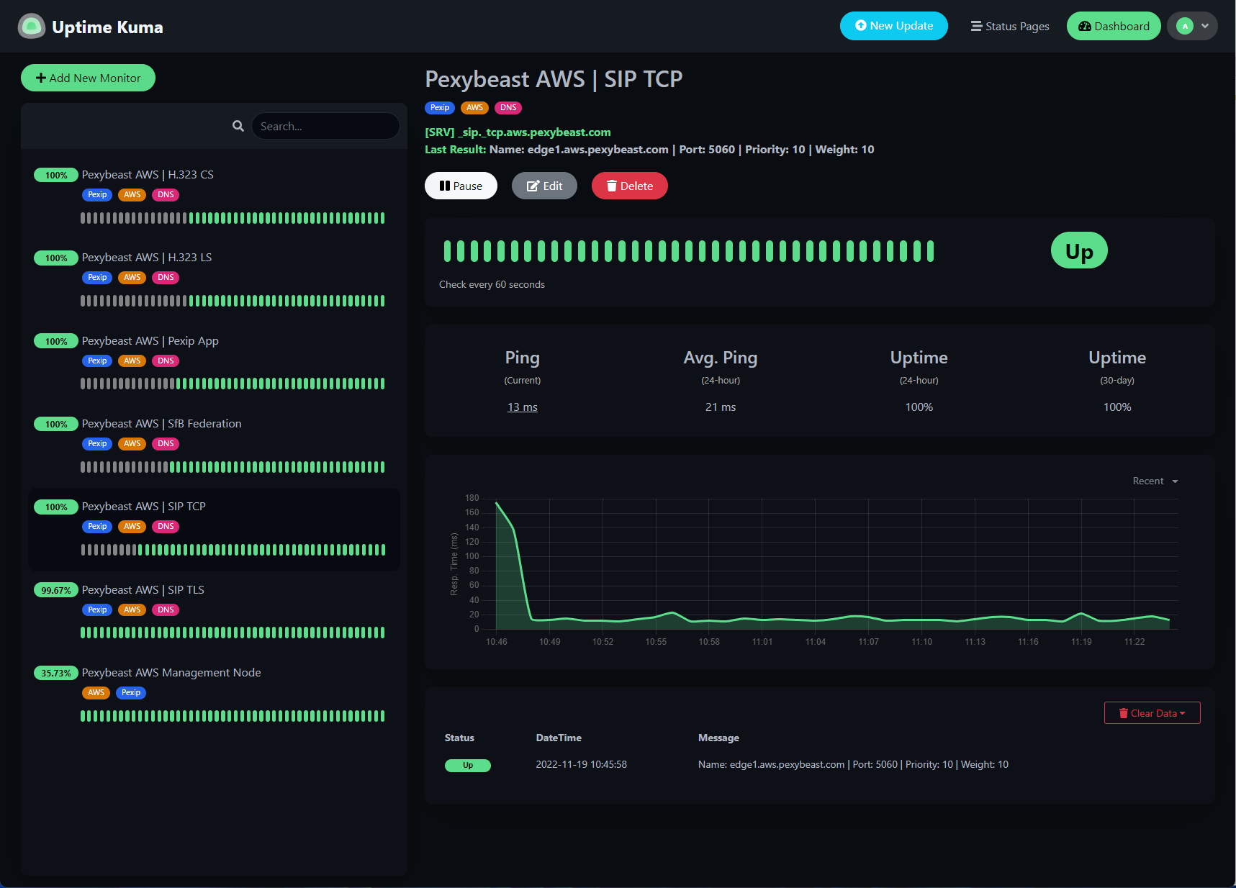Select the Pexybeast AWS | SfB Federation monitor
This screenshot has height=888, width=1236.
214,444
